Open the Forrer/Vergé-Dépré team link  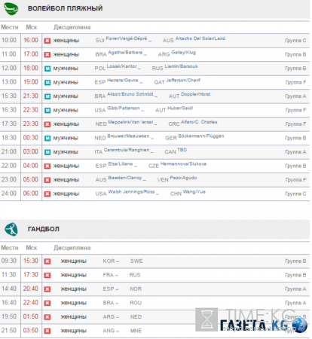[127, 38]
